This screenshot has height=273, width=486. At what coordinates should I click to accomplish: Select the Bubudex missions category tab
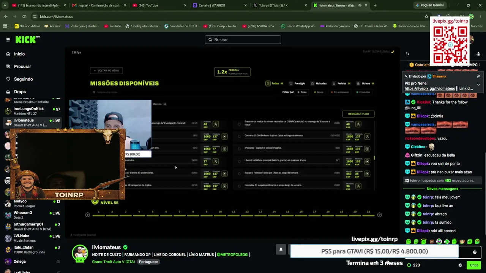point(319,83)
